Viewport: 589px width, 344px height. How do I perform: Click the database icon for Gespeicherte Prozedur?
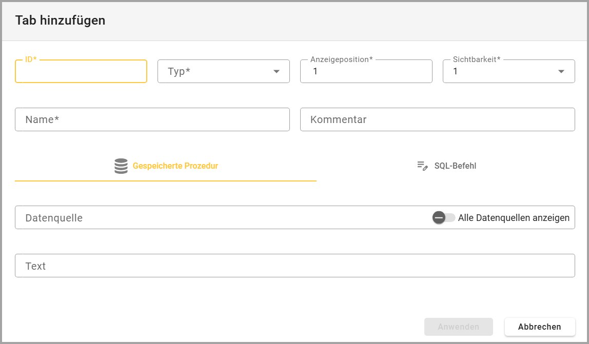(x=121, y=166)
